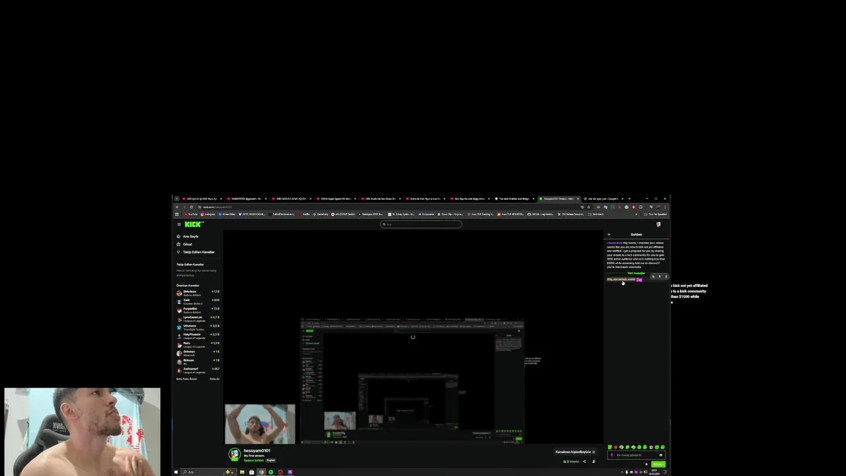Collapse the Sohbet chat panel arrow
This screenshot has height=476, width=846.
[609, 235]
